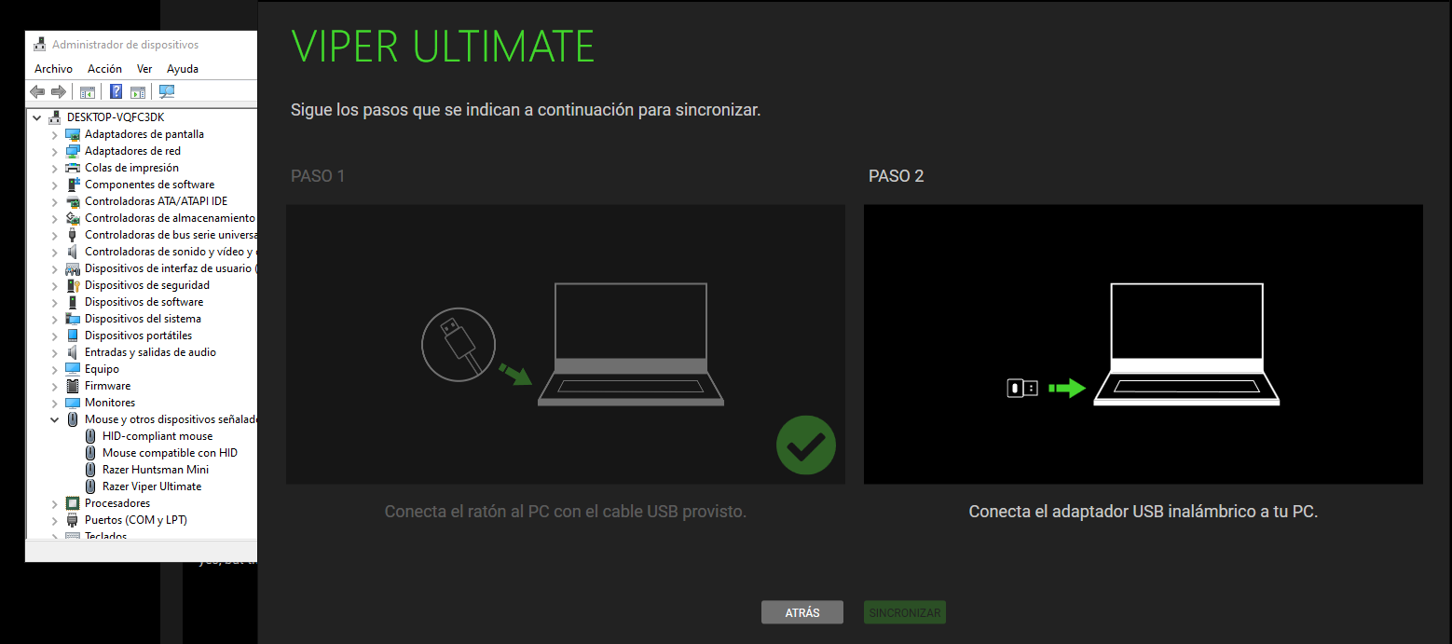Click the Dispositivos de interfaz de usuario icon
This screenshot has height=644, width=1452.
coord(73,268)
